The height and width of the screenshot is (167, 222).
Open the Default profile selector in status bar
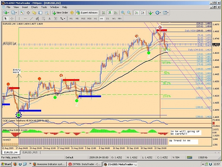[x=69, y=157]
